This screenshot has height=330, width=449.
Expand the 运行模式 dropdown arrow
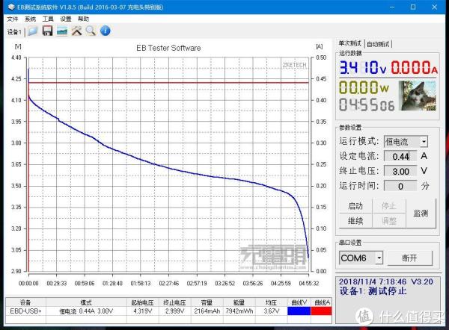coord(424,141)
